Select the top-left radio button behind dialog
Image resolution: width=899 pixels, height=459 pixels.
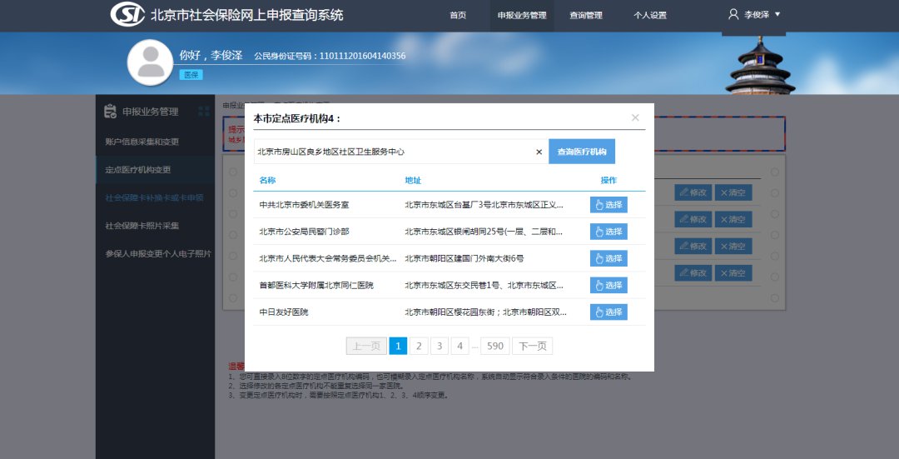[233, 172]
